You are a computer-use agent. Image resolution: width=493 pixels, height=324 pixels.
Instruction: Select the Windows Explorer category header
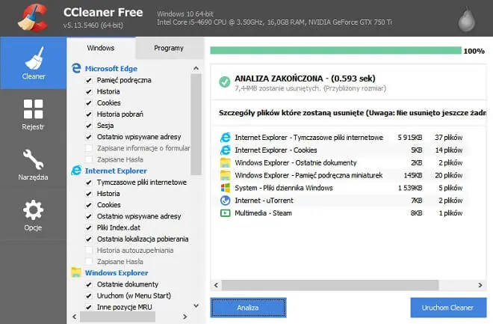click(x=117, y=272)
